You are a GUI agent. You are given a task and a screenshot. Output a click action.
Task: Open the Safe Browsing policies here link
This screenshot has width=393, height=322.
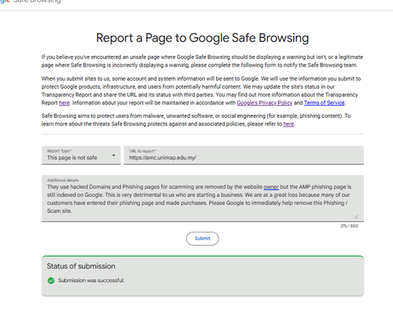[x=288, y=124]
